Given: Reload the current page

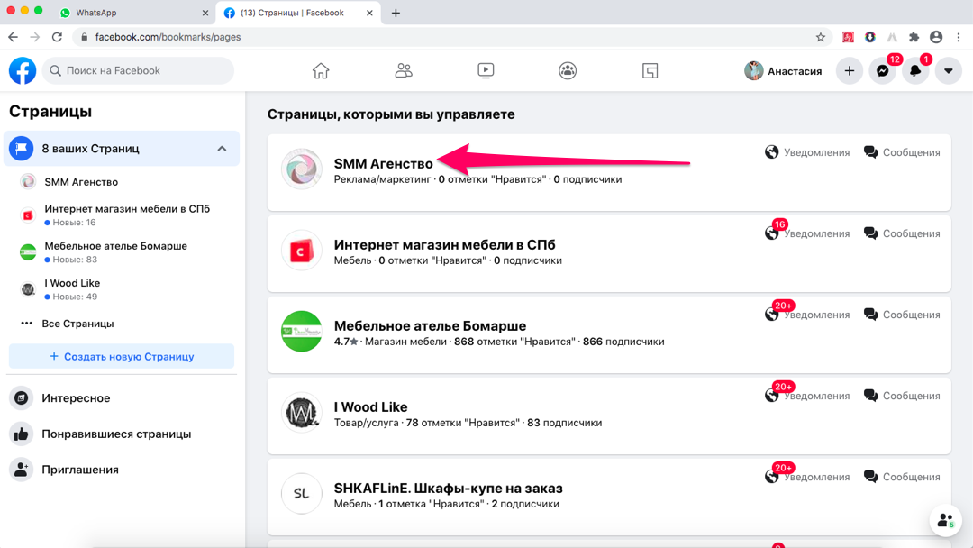Looking at the screenshot, I should [57, 37].
